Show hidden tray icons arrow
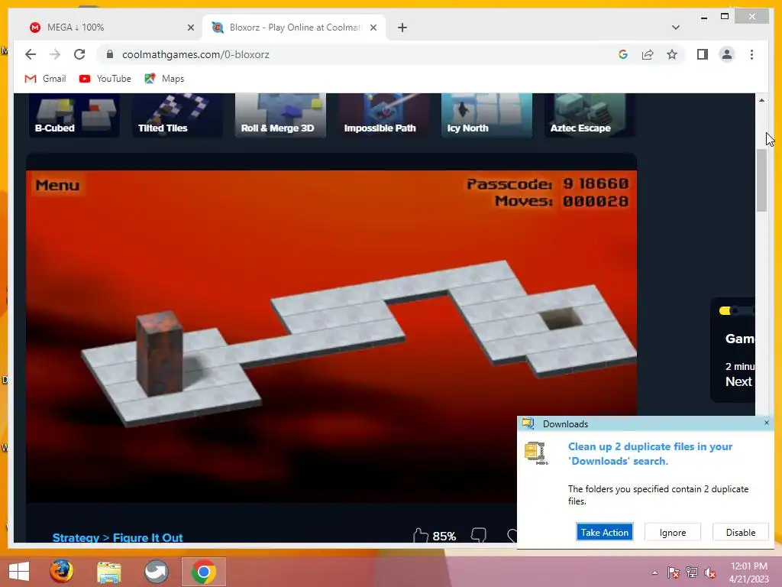The image size is (782, 587). pyautogui.click(x=654, y=572)
